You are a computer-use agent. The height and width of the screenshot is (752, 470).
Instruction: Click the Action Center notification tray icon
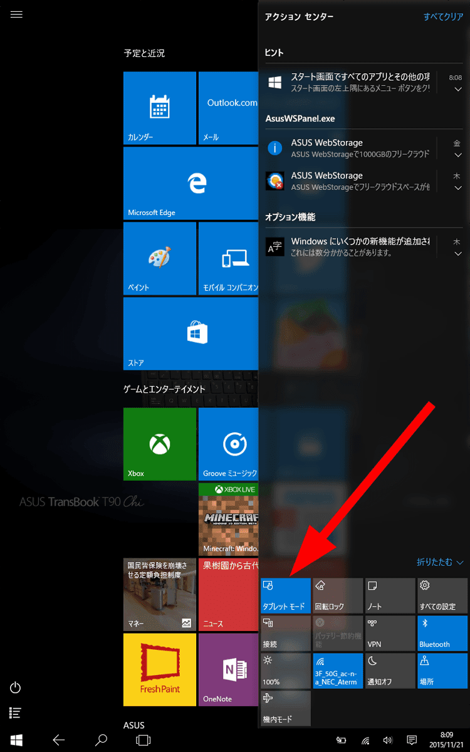pos(412,741)
